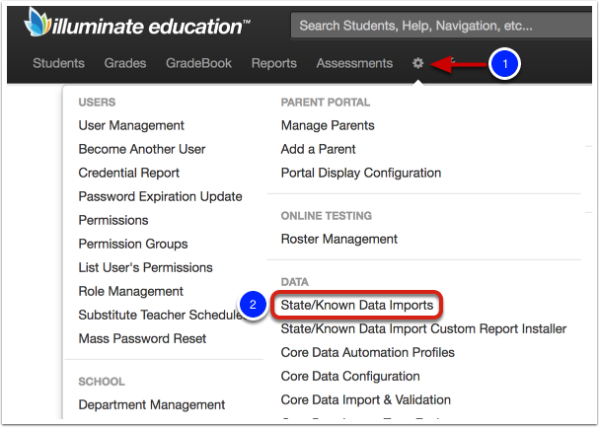Open Portal Display Configuration

361,173
